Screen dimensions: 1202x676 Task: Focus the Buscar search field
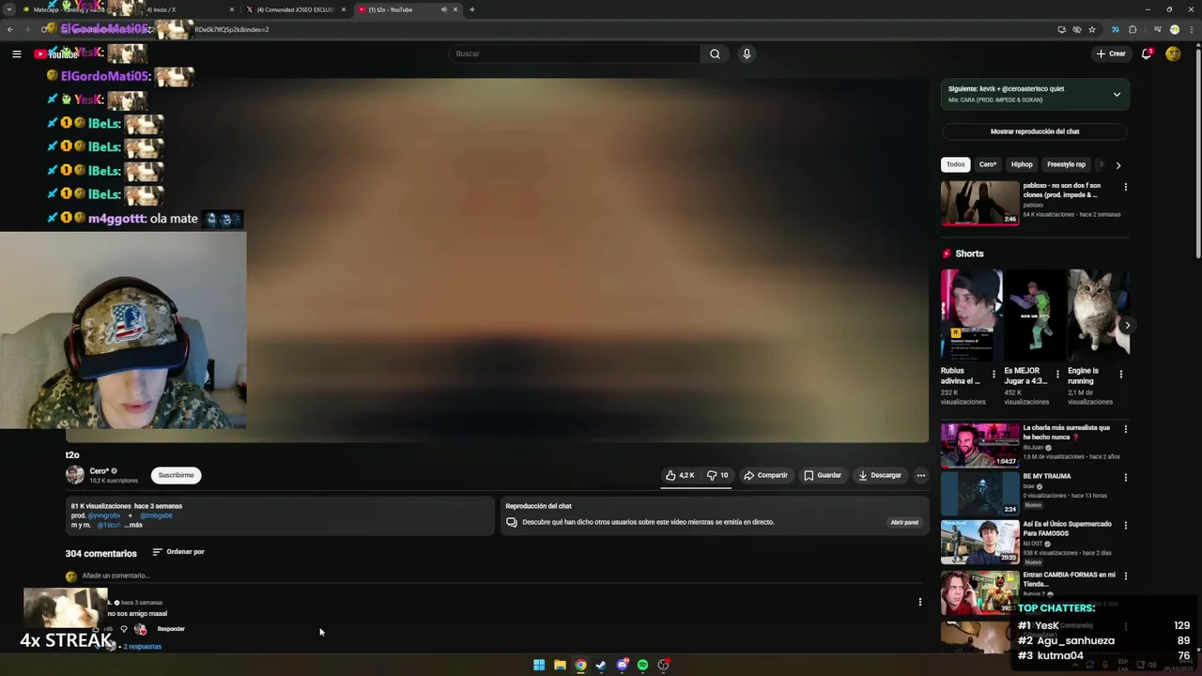point(575,54)
